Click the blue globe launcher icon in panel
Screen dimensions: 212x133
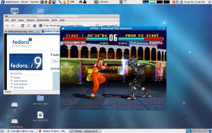(x=54, y=2)
